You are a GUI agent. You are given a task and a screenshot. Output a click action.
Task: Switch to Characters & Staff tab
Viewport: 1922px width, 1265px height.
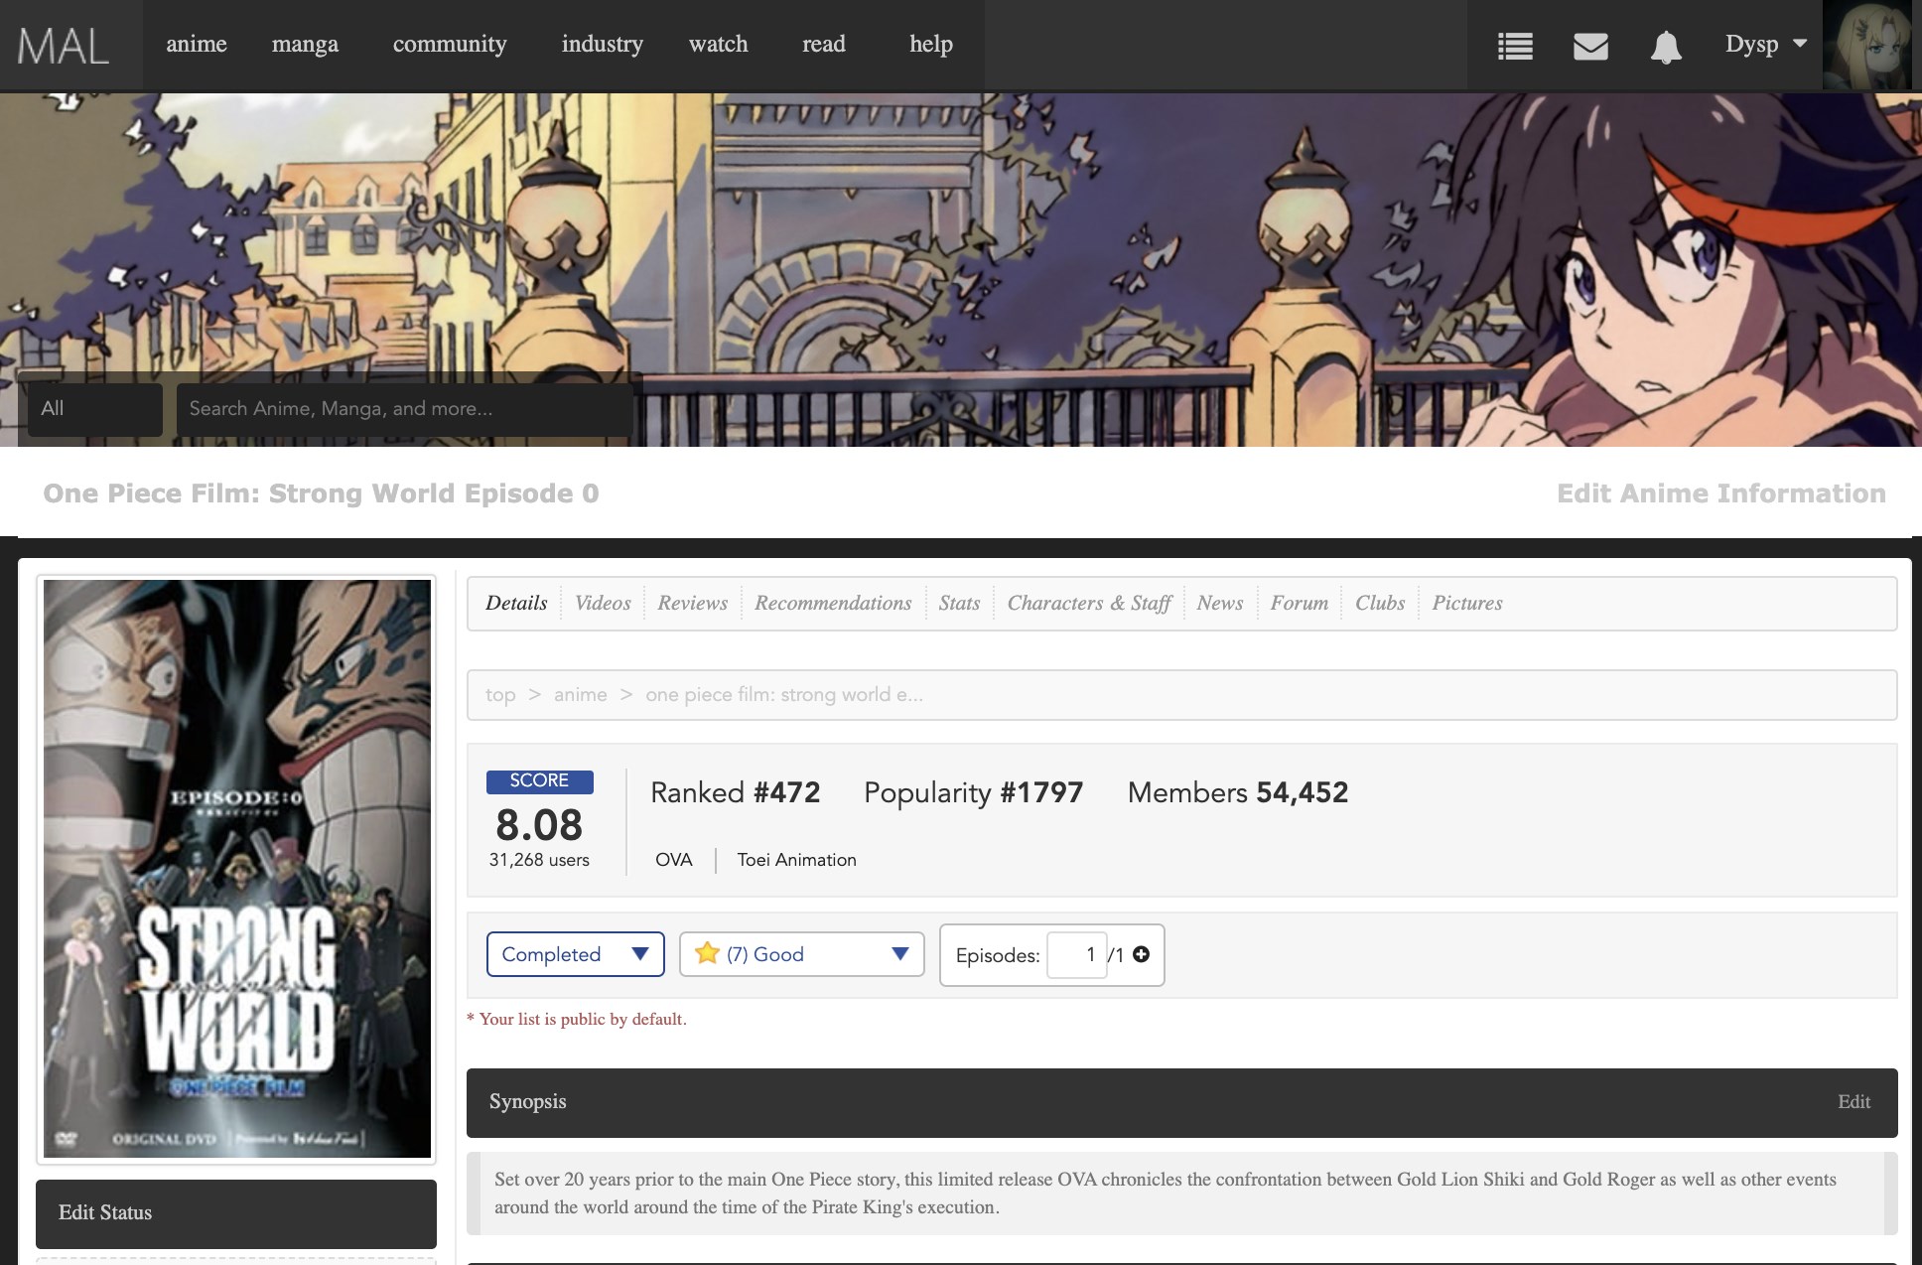coord(1089,603)
